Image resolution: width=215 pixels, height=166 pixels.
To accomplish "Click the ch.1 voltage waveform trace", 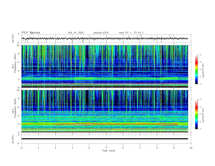I will click(x=105, y=39).
